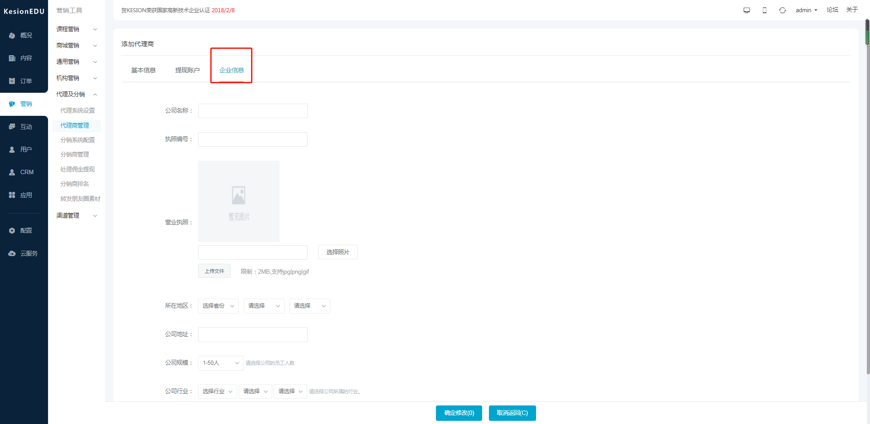Open 分销商管理 submenu item
Viewport: 870px width, 424px height.
[x=75, y=154]
